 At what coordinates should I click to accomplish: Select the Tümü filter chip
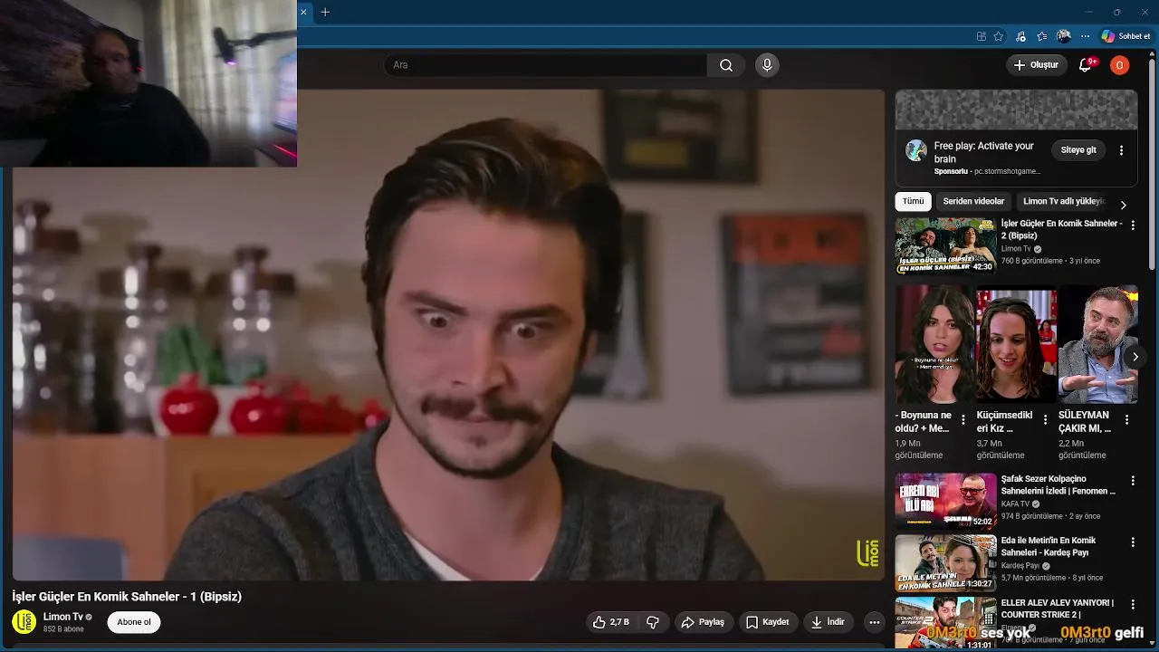(913, 201)
